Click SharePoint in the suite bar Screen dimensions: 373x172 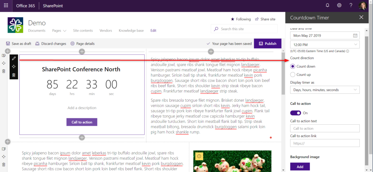pyautogui.click(x=53, y=6)
